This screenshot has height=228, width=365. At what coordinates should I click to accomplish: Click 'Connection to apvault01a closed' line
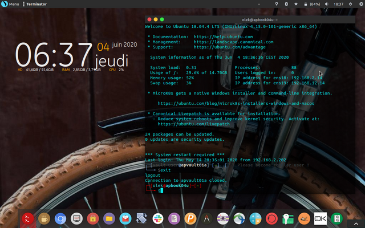tap(186, 180)
